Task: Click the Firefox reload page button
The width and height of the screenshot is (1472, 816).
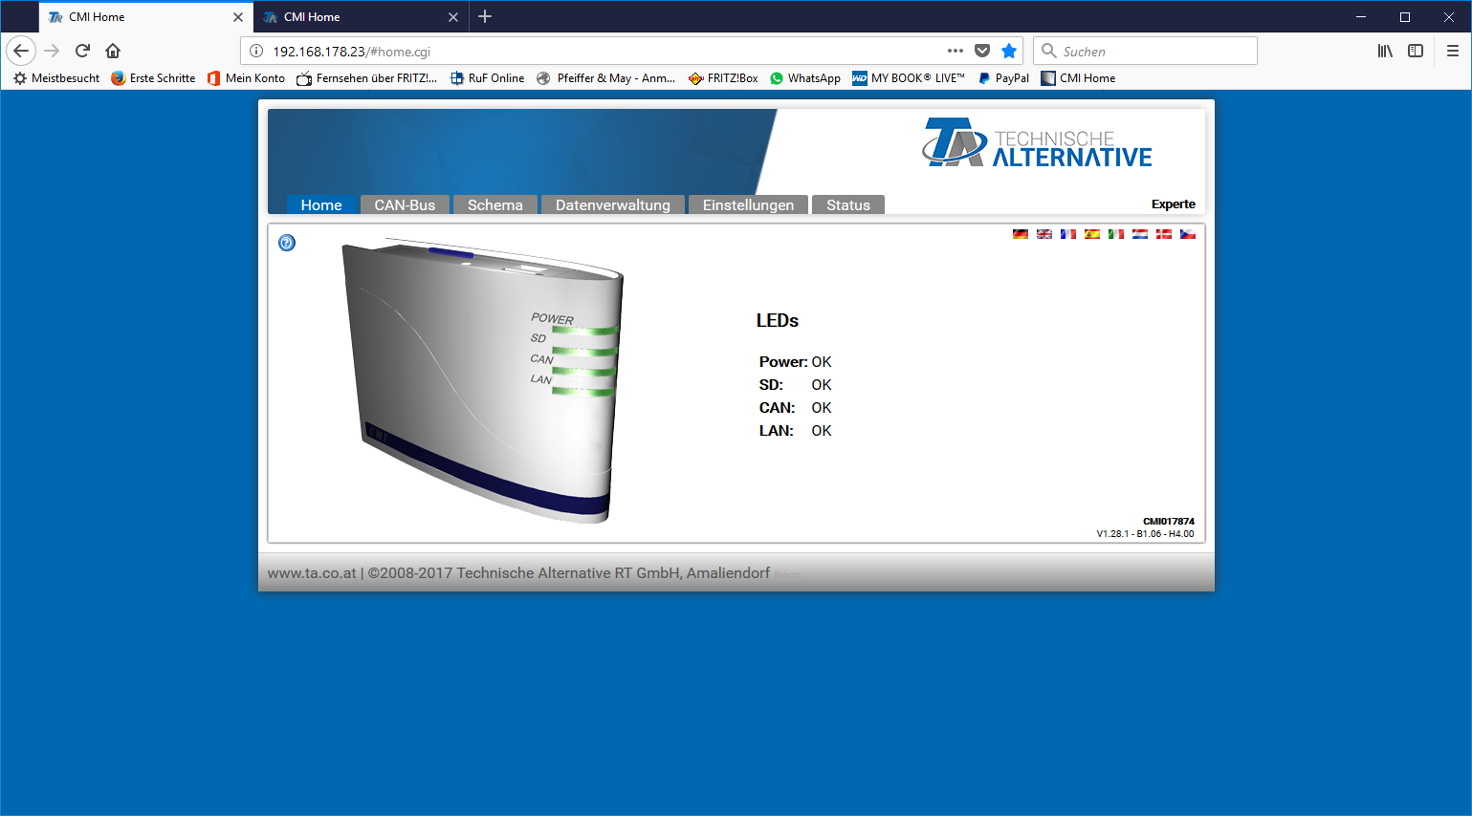Action: tap(82, 51)
